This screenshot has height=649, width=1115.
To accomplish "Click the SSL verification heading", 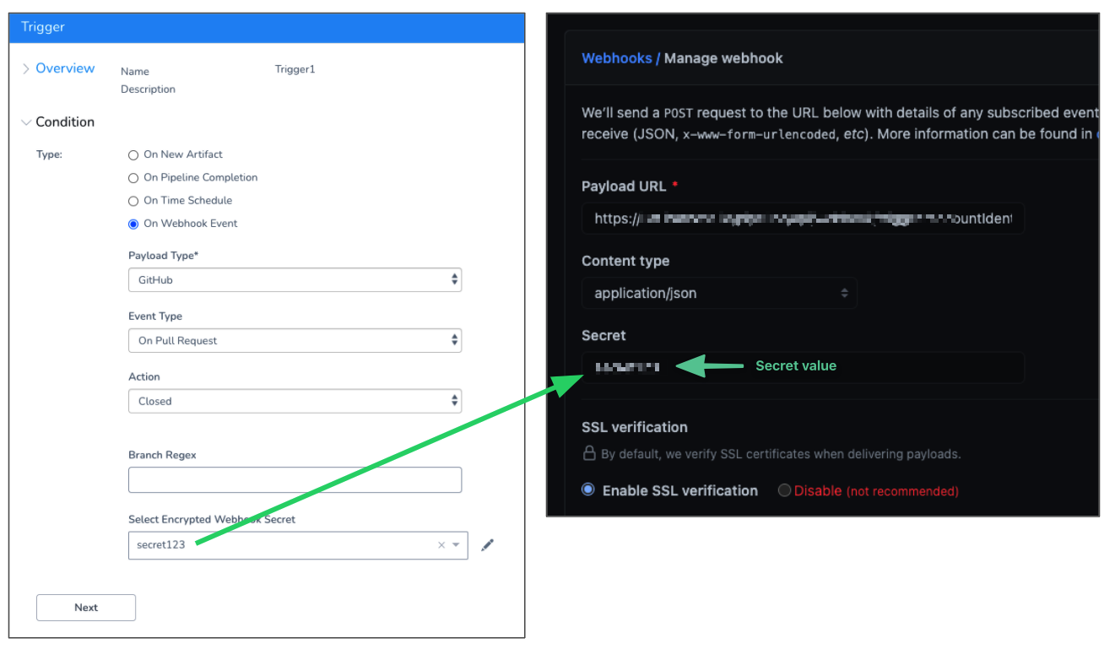I will pyautogui.click(x=635, y=427).
